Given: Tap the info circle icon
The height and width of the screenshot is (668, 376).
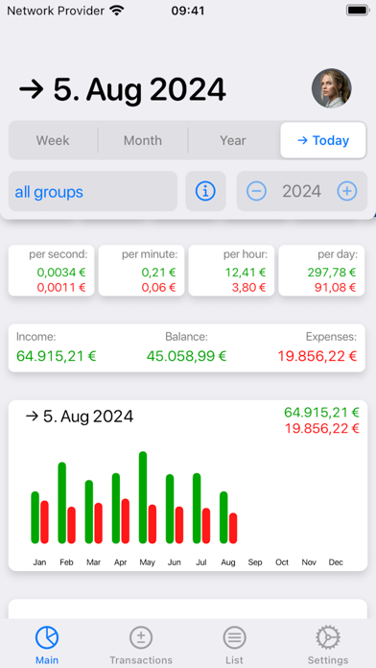Looking at the screenshot, I should click(205, 191).
